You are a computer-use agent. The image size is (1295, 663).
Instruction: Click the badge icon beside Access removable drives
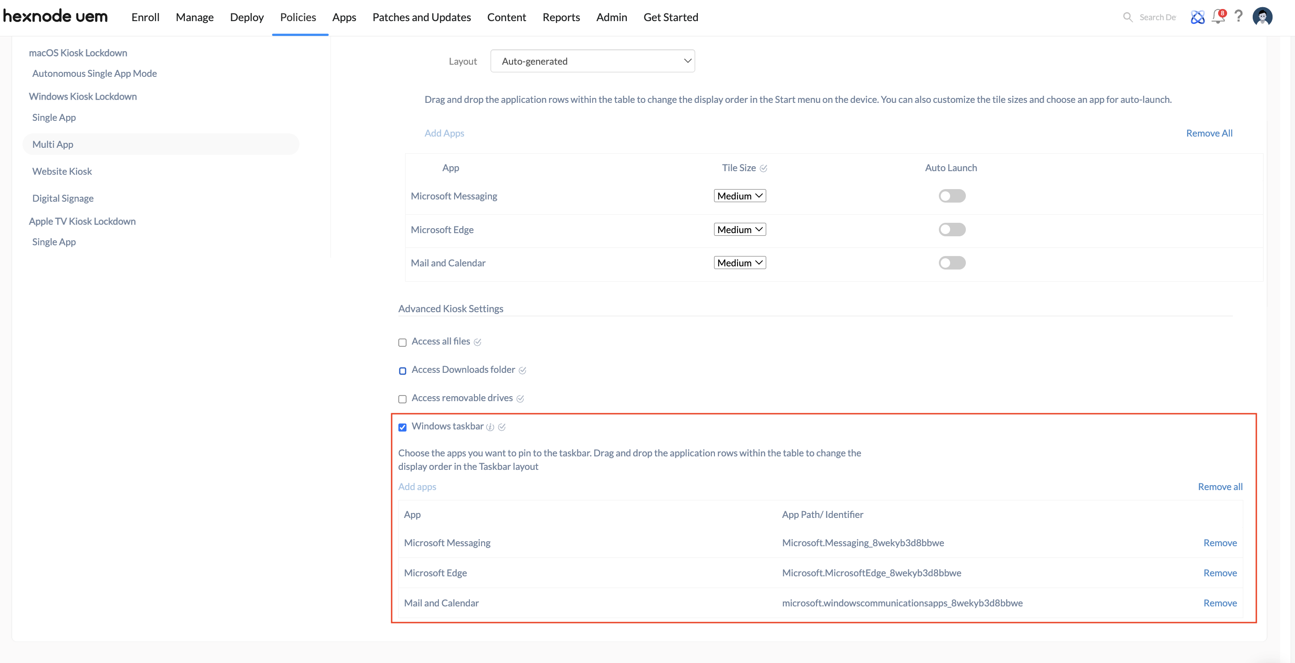click(x=520, y=398)
